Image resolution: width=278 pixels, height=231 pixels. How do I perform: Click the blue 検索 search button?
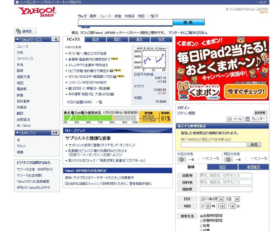(x=188, y=22)
